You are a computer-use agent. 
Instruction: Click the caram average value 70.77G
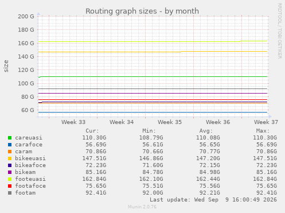pos(210,152)
